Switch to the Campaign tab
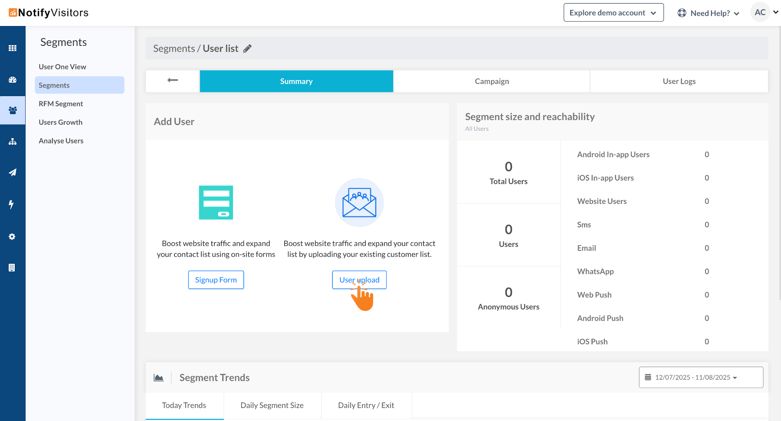781x421 pixels. coord(492,81)
